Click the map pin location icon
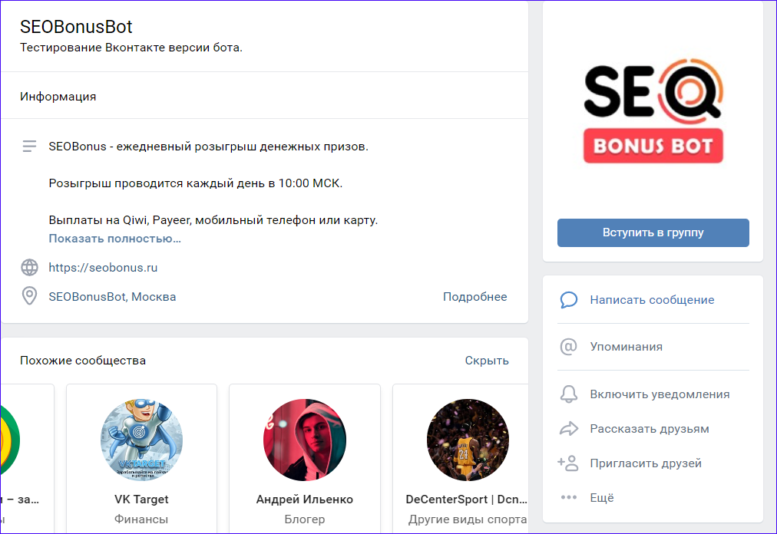777x534 pixels. [29, 296]
